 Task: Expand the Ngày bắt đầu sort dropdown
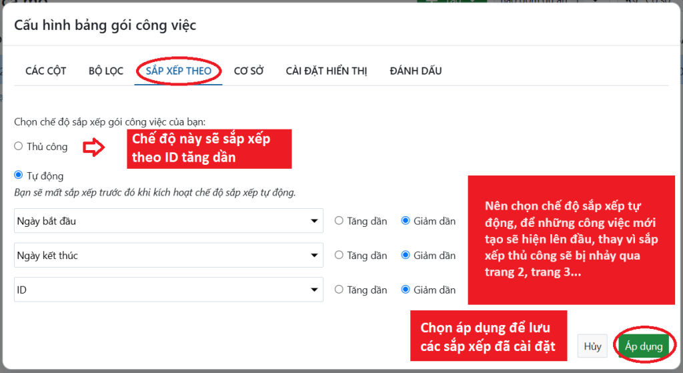click(168, 221)
